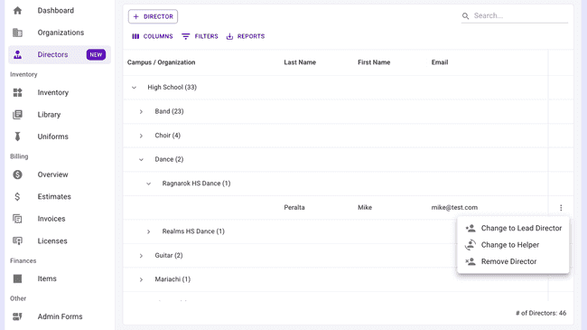Open the three-dot menu for Mike Peralta
The image size is (587, 330).
click(561, 207)
